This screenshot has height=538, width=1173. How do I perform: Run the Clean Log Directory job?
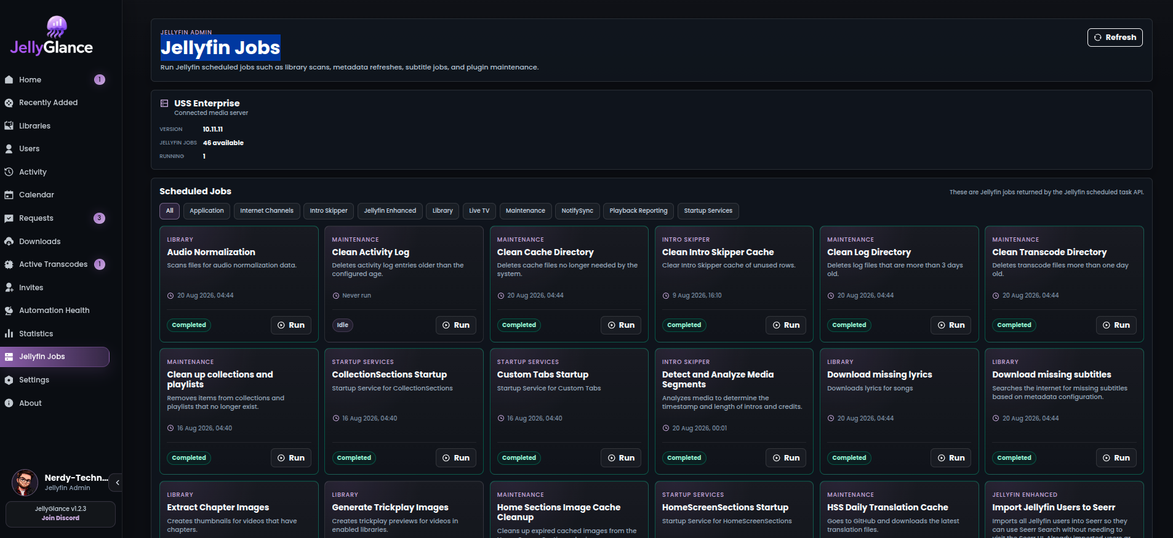point(951,325)
